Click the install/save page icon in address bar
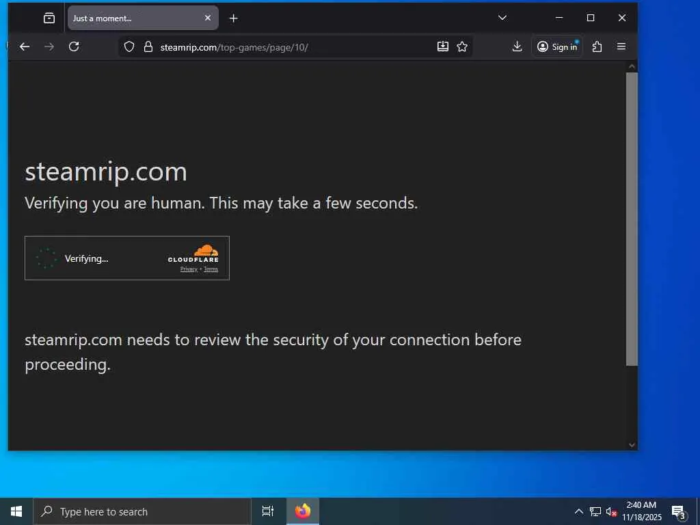Screen dimensions: 700x525 coord(442,46)
